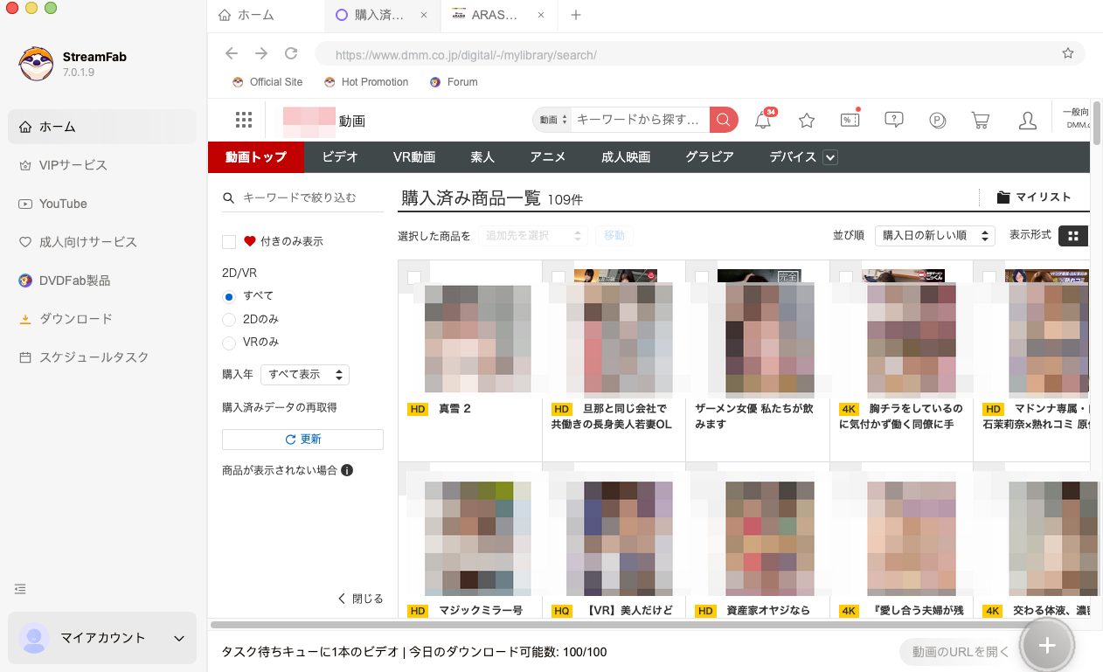Open notifications bell with 34 badge
Screen dimensions: 1103x672
pyautogui.click(x=763, y=120)
